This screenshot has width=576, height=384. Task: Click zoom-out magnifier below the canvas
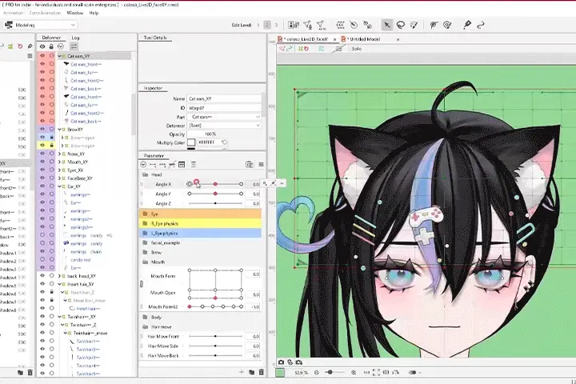pos(317,372)
